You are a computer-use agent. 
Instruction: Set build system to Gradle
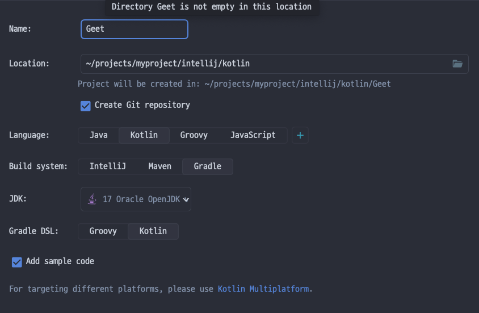coord(207,166)
